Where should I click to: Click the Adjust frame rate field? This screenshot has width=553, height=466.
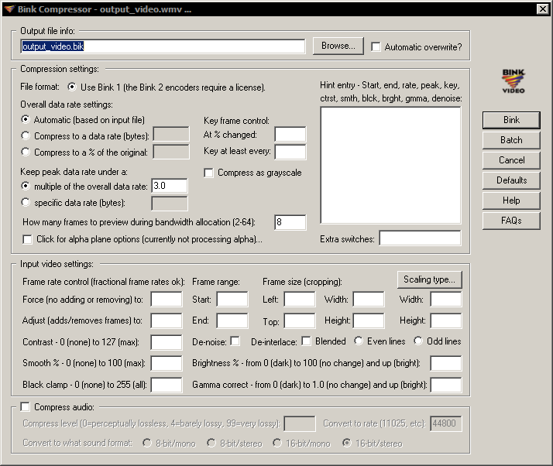(167, 320)
